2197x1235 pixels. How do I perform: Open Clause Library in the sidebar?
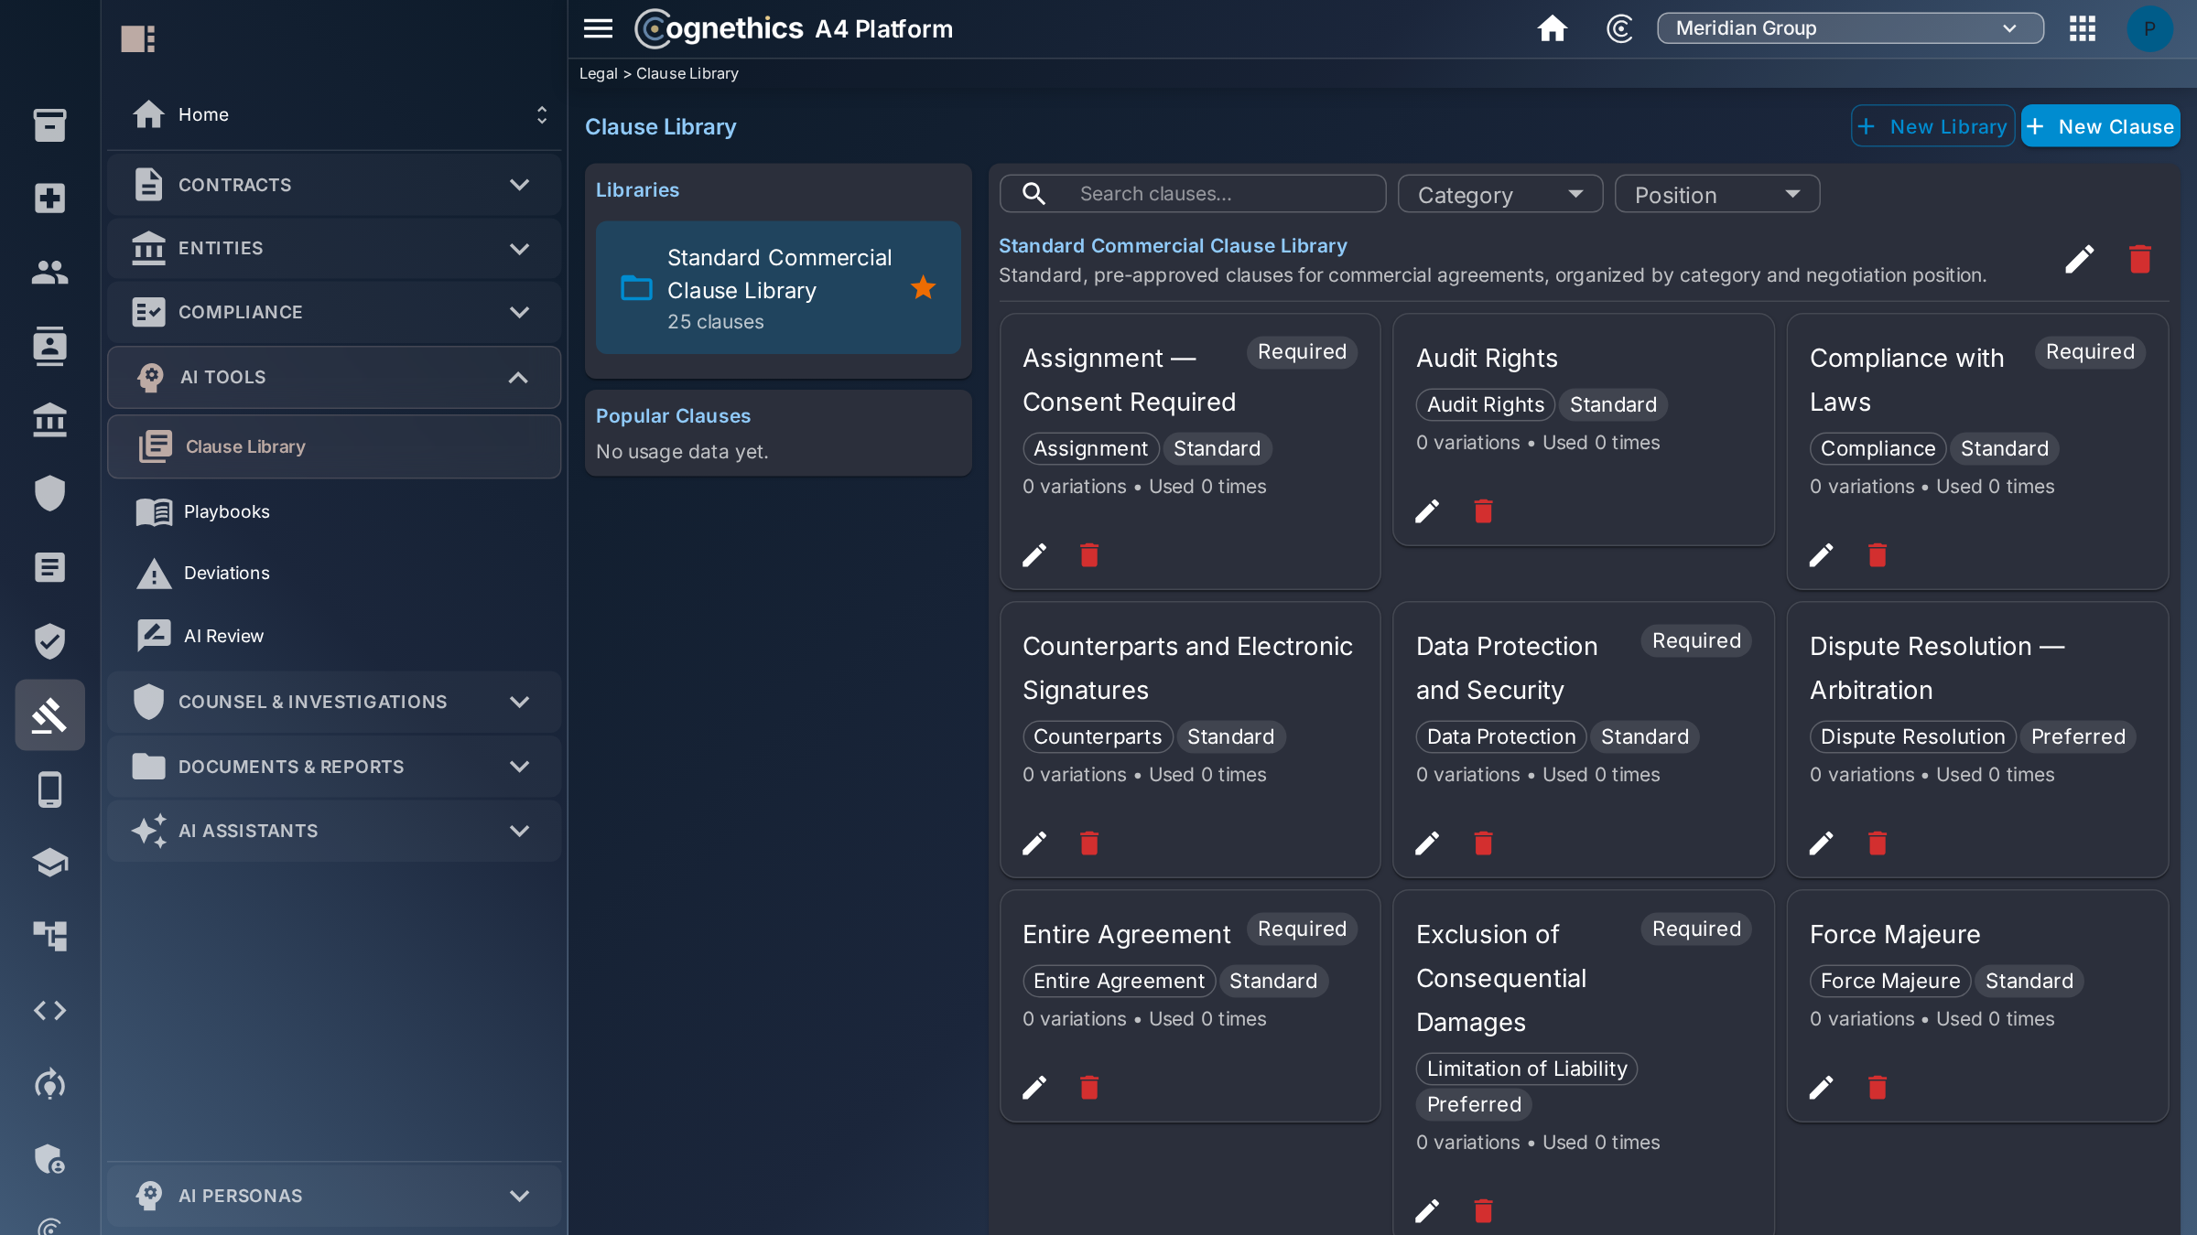(x=334, y=446)
